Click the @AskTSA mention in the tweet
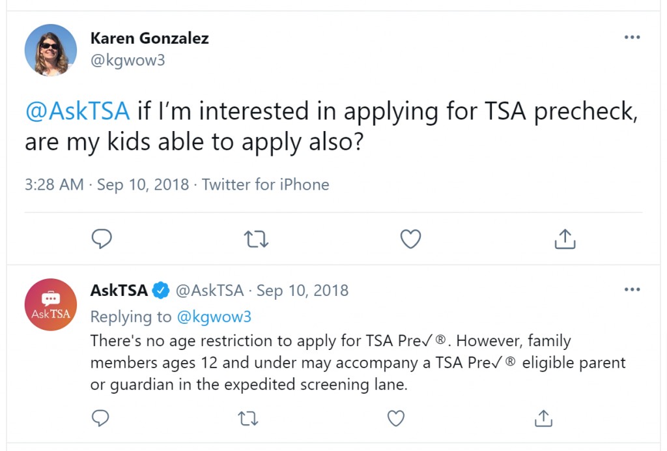Screen dimensions: 667x451 [x=78, y=111]
